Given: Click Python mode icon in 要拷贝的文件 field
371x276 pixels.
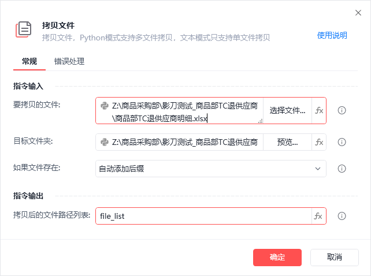Looking at the screenshot, I should (105, 106).
